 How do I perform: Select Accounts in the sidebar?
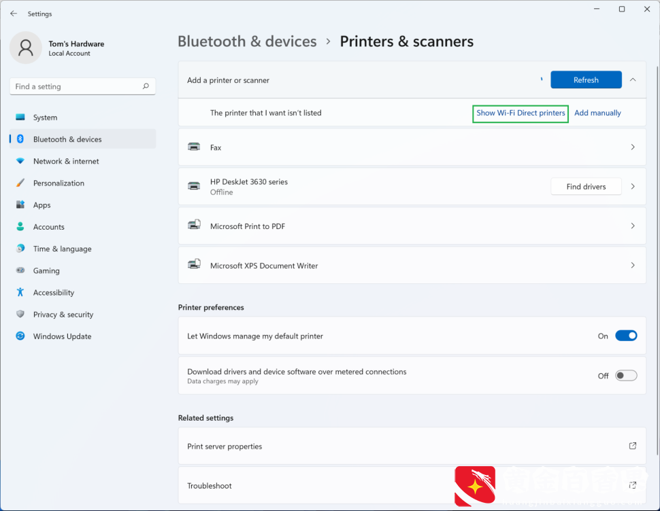point(82,226)
